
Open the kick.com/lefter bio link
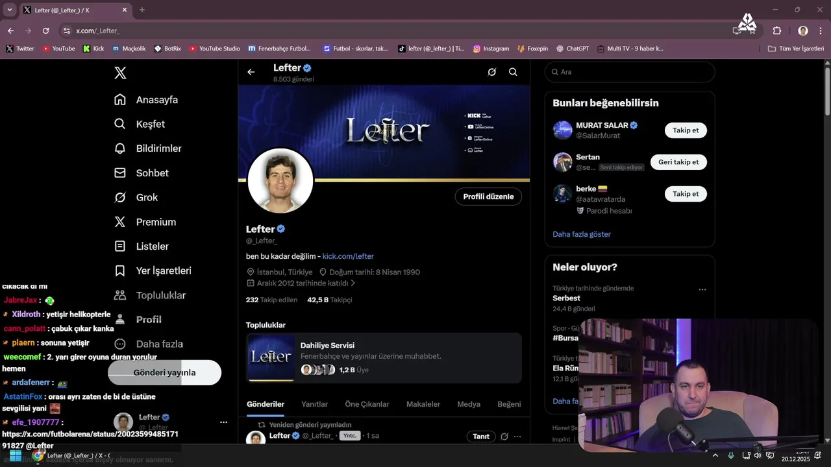point(348,256)
